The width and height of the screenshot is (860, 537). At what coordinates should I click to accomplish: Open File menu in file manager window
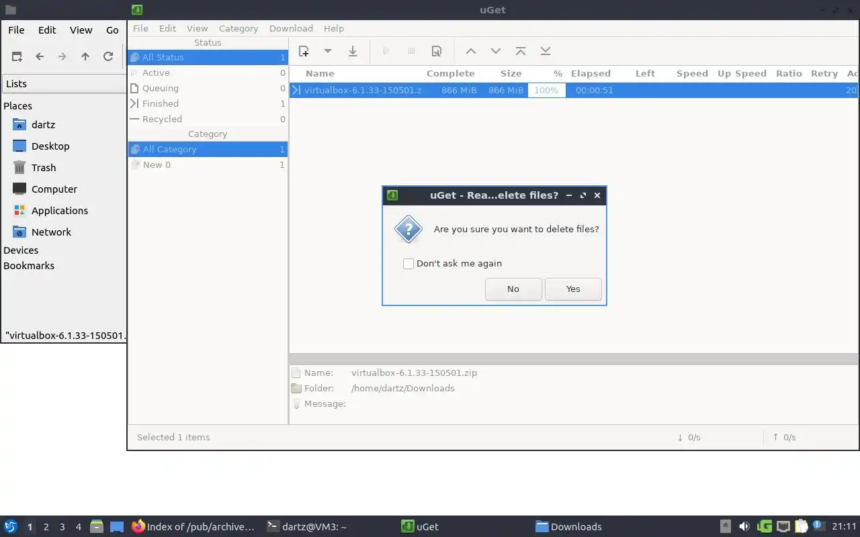click(x=16, y=30)
